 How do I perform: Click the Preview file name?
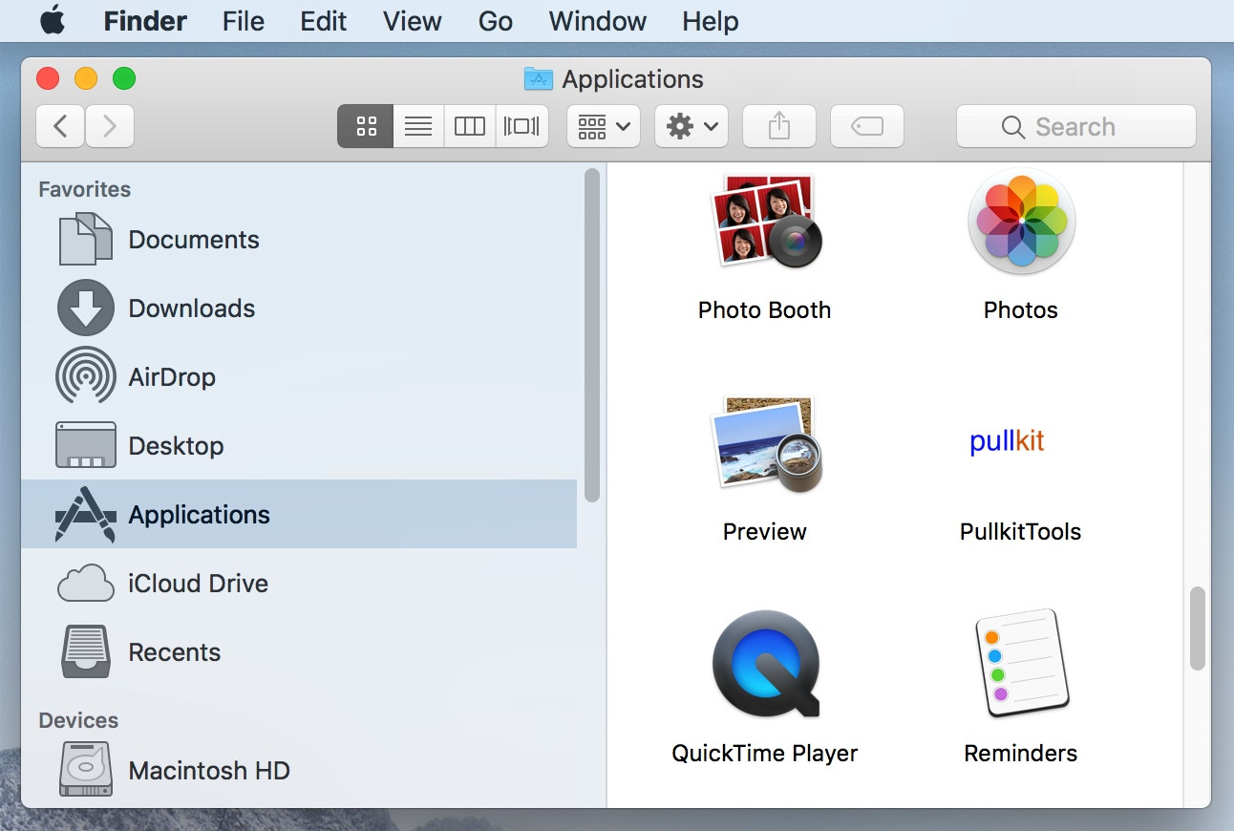coord(765,532)
